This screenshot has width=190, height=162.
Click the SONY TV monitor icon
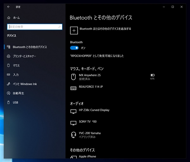click(73, 123)
